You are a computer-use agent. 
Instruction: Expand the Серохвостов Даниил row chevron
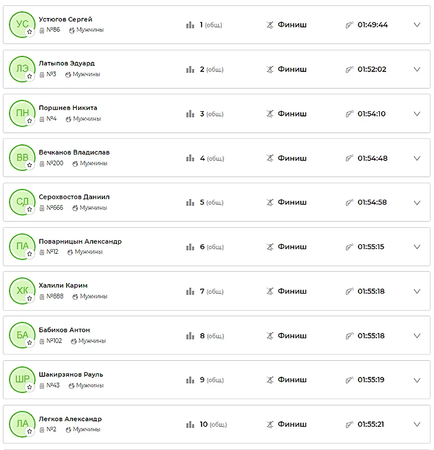coord(417,203)
